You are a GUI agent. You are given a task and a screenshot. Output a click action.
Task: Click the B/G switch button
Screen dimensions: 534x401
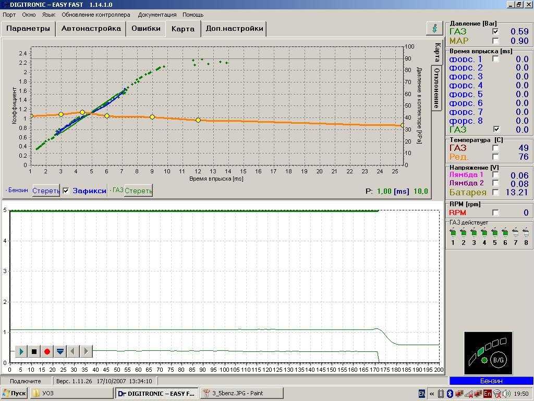click(498, 360)
